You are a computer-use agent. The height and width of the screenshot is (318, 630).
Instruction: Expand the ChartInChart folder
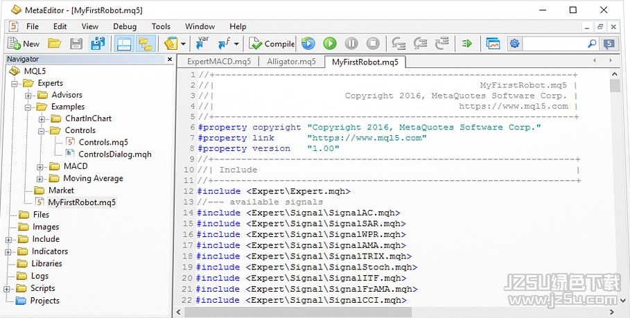pyautogui.click(x=42, y=119)
